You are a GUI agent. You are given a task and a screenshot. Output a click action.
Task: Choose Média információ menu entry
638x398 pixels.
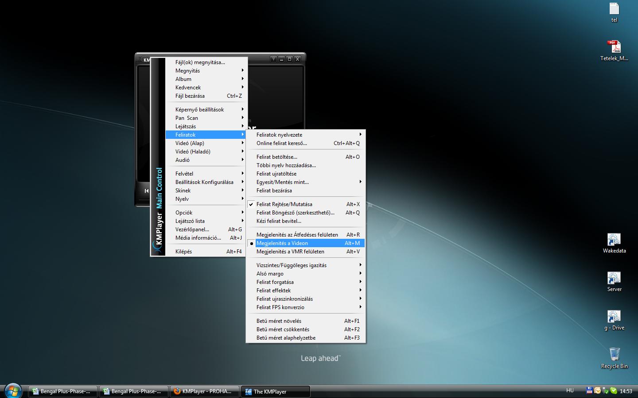pyautogui.click(x=206, y=238)
